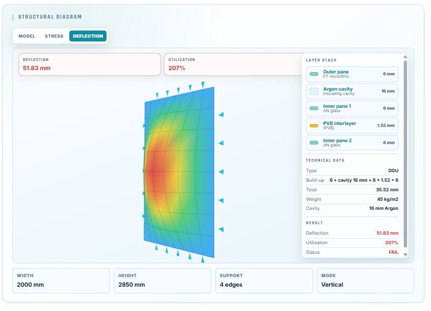
Task: Click the red peak deflection zone on the glass model
Action: point(153,172)
